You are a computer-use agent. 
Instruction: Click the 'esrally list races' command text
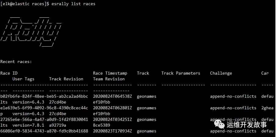(x=73, y=4)
